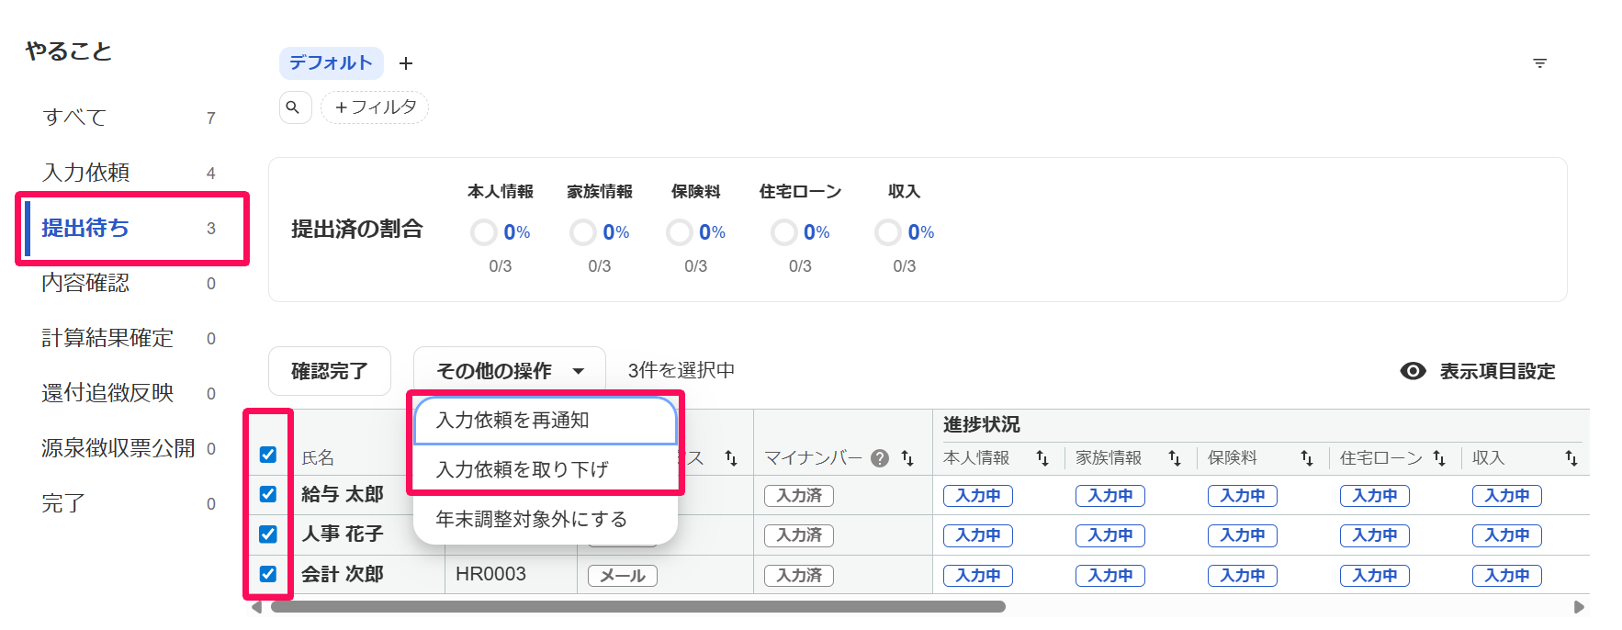The image size is (1622, 630).
Task: Sort by 住宅ローン column arrows
Action: pyautogui.click(x=1439, y=458)
